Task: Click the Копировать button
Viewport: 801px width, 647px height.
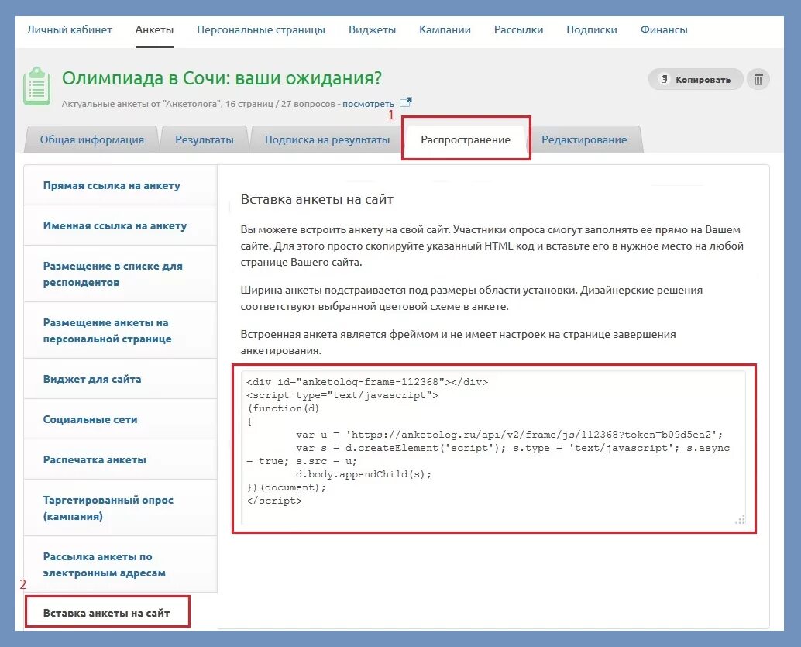Action: tap(695, 79)
